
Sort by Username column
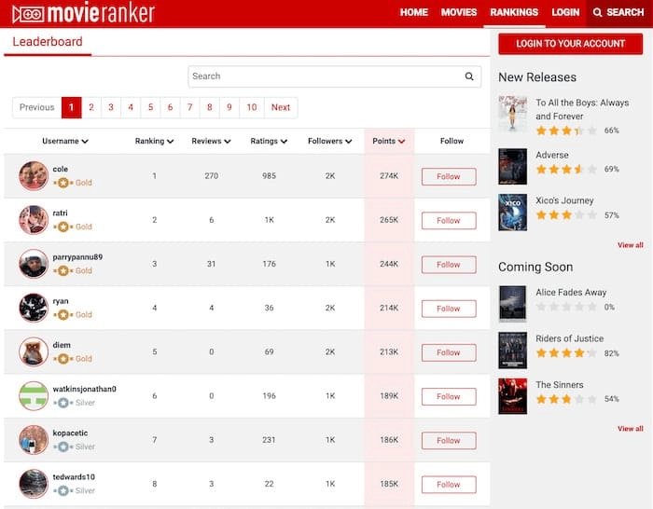65,141
